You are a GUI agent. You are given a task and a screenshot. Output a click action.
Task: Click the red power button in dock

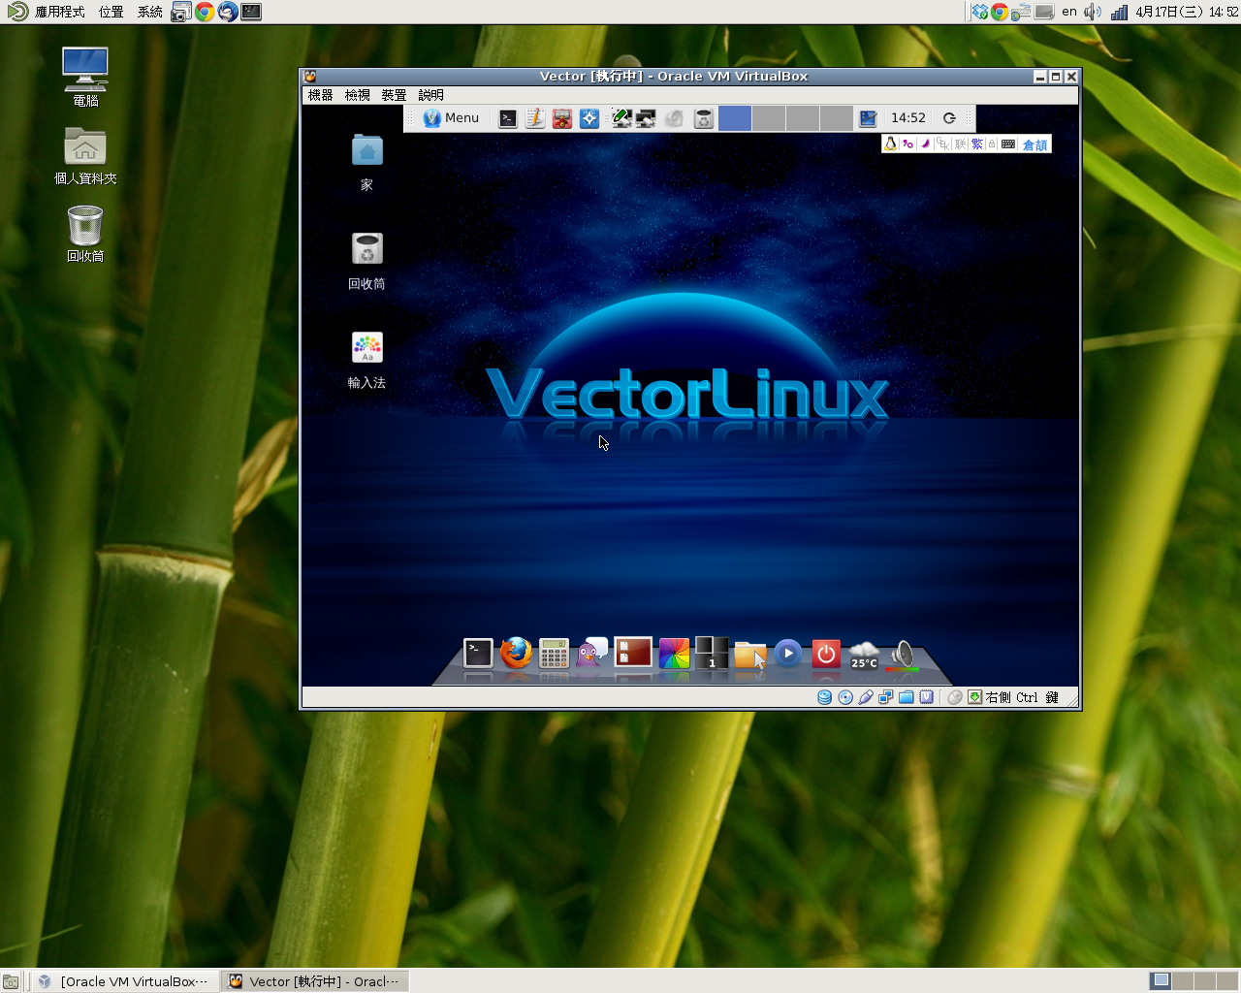coord(826,654)
